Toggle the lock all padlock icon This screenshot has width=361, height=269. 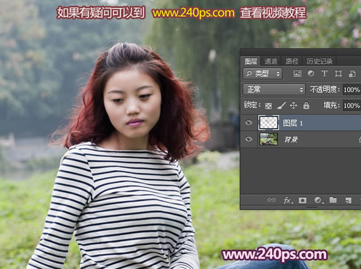[x=306, y=105]
